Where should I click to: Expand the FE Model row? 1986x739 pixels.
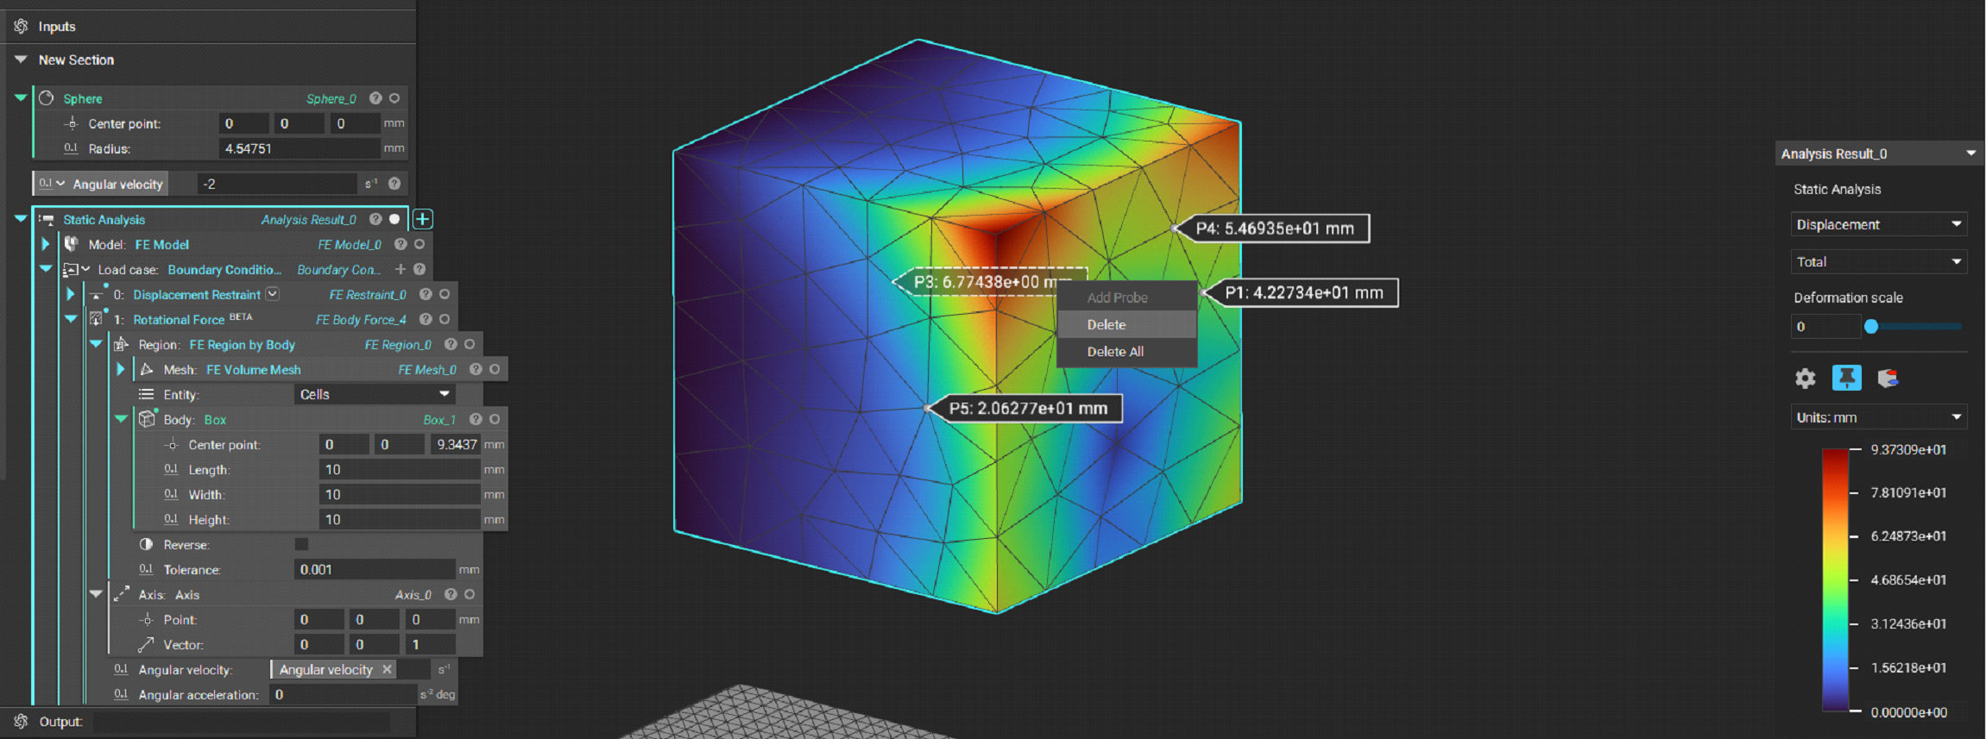click(46, 244)
